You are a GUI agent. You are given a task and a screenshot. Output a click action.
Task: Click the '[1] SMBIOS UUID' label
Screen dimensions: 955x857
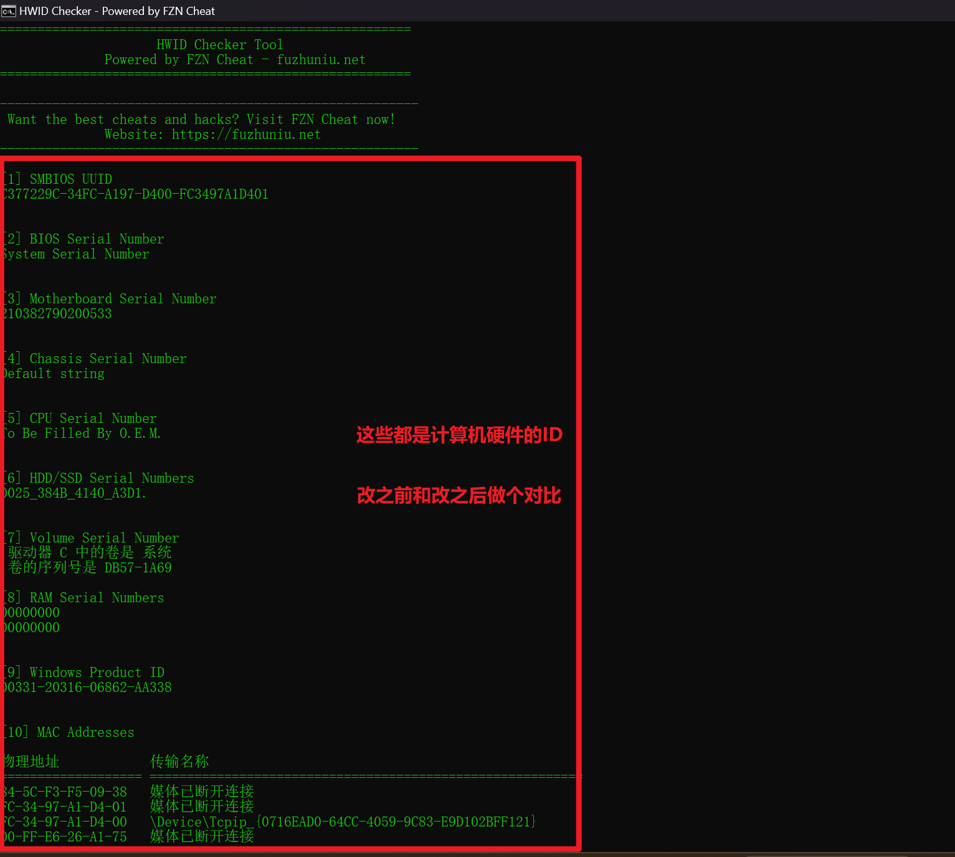(x=57, y=179)
